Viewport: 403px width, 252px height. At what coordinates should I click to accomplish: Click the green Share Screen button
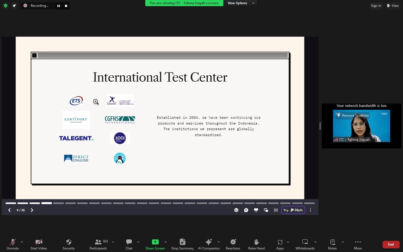pos(155,244)
